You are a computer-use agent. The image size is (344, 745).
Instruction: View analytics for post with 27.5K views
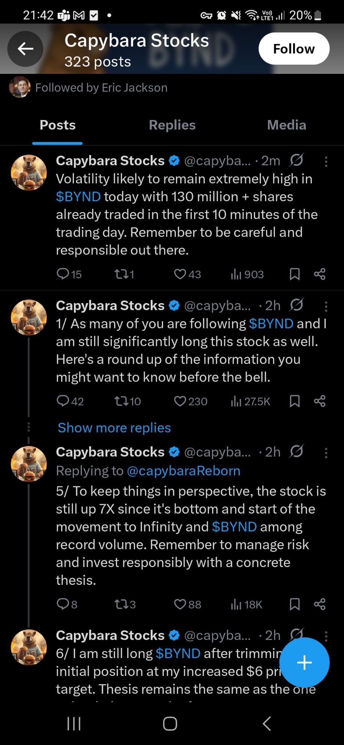(x=250, y=401)
